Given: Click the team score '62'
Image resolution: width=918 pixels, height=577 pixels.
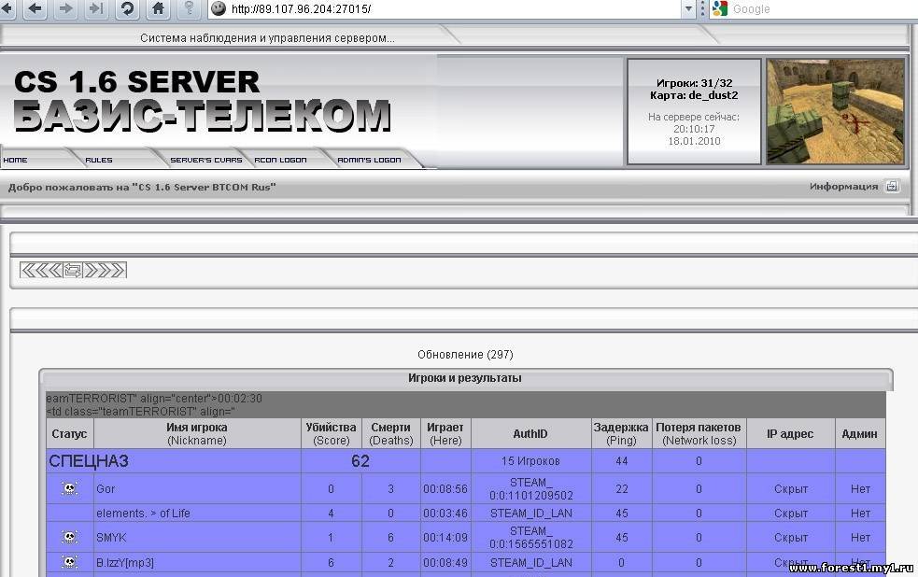Looking at the screenshot, I should pyautogui.click(x=360, y=461).
